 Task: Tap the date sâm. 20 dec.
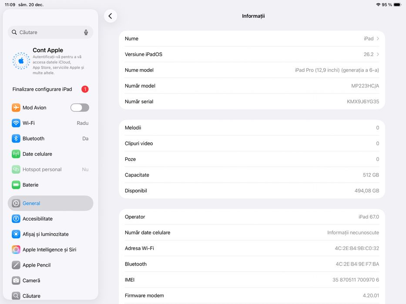(31, 5)
